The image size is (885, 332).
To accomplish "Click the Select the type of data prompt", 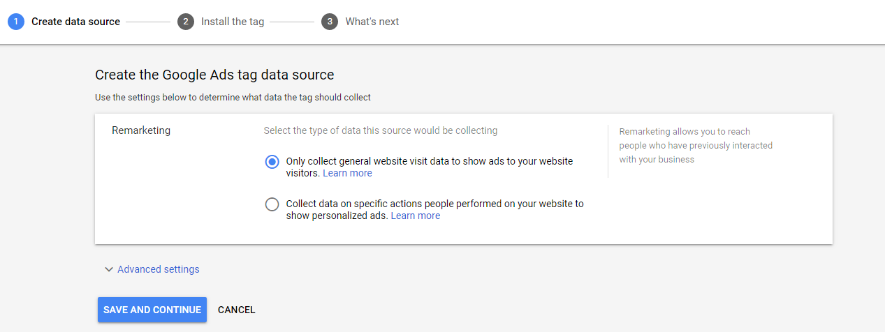I will click(x=381, y=130).
